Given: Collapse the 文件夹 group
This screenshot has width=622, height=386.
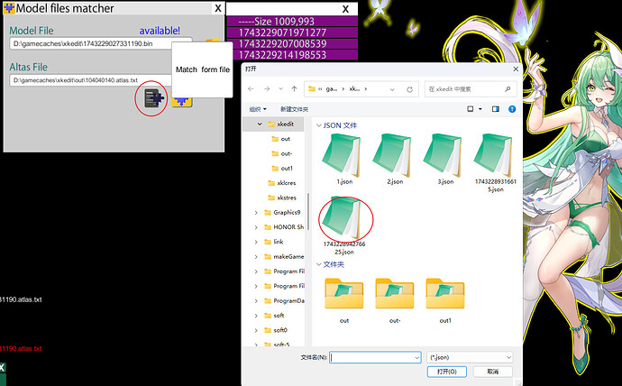Looking at the screenshot, I should 318,264.
